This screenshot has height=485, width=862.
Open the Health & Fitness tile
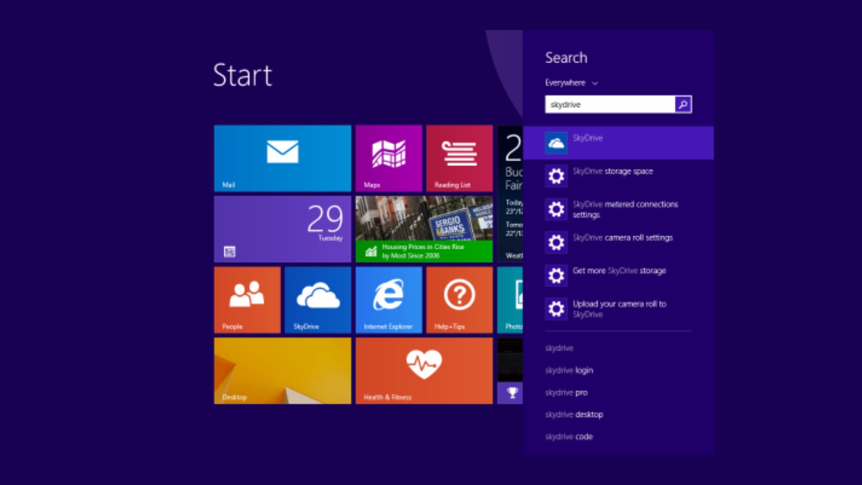[424, 370]
